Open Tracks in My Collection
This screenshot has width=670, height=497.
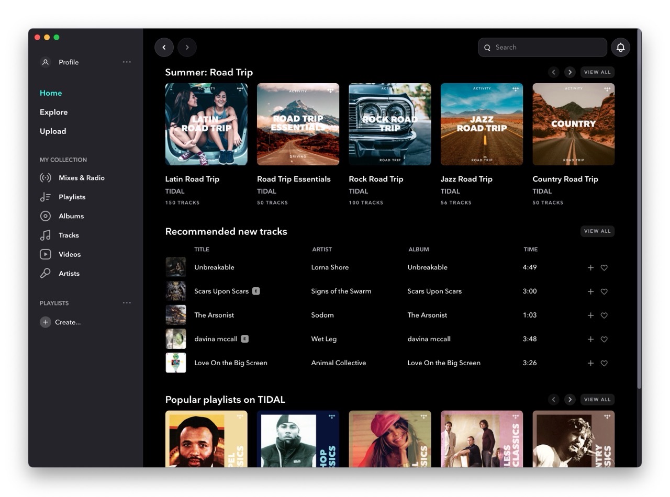tap(69, 235)
